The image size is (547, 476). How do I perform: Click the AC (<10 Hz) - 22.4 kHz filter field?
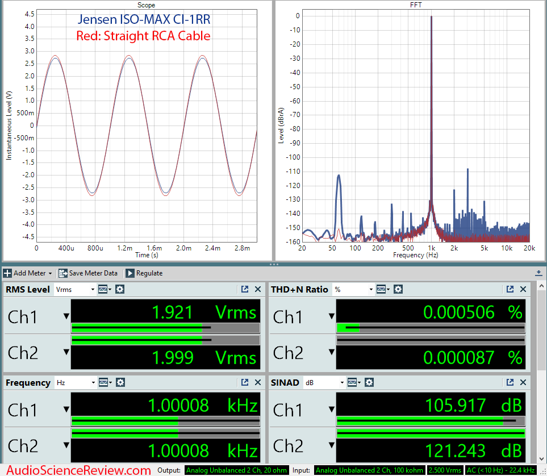[500, 470]
